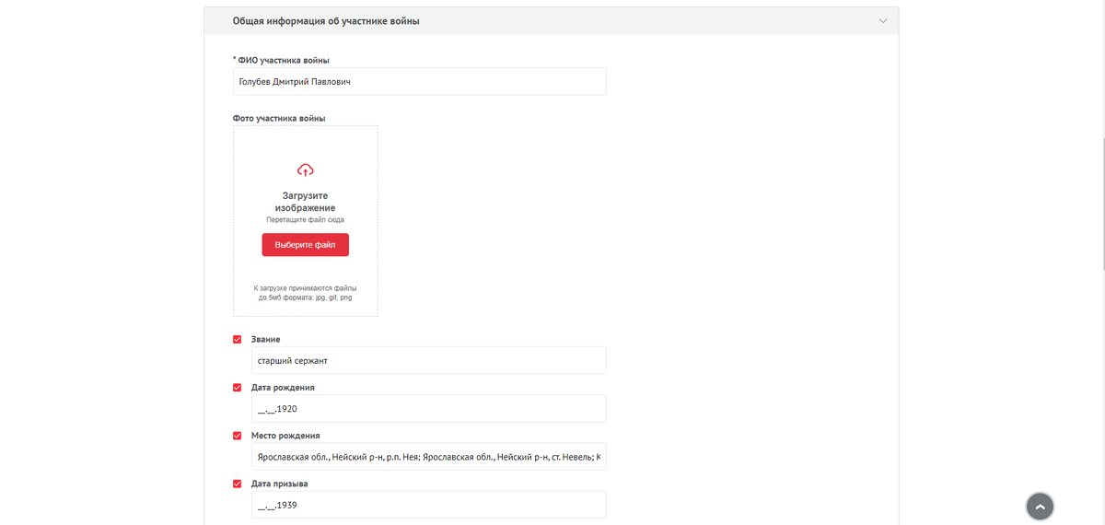Click the 'ФИО участника войны' field label
Screen dimensions: 1105x525
[281, 61]
